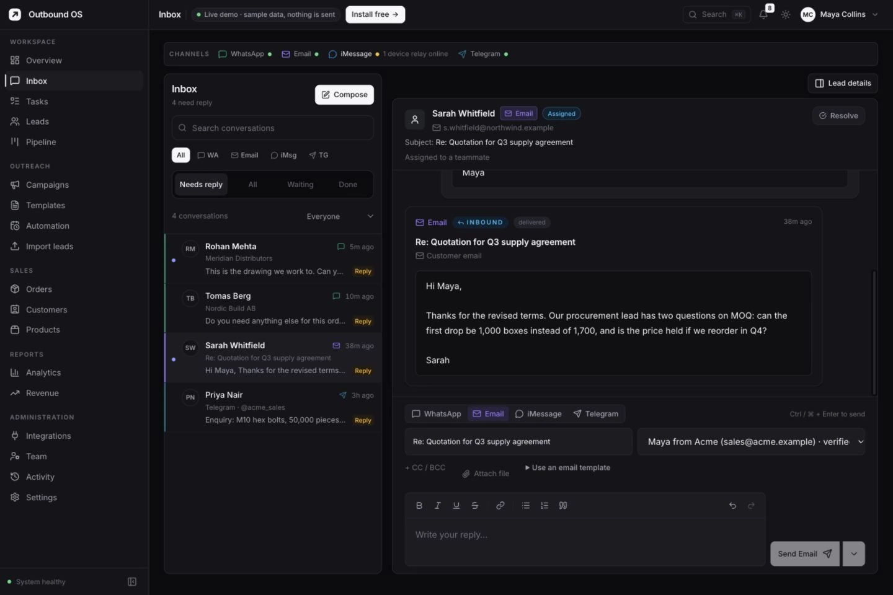Click the Bold formatting icon
Screen dimensions: 893x595
tap(419, 506)
